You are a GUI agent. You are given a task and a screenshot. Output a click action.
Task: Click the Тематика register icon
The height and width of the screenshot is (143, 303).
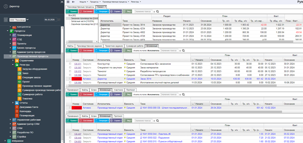[x=19, y=99]
